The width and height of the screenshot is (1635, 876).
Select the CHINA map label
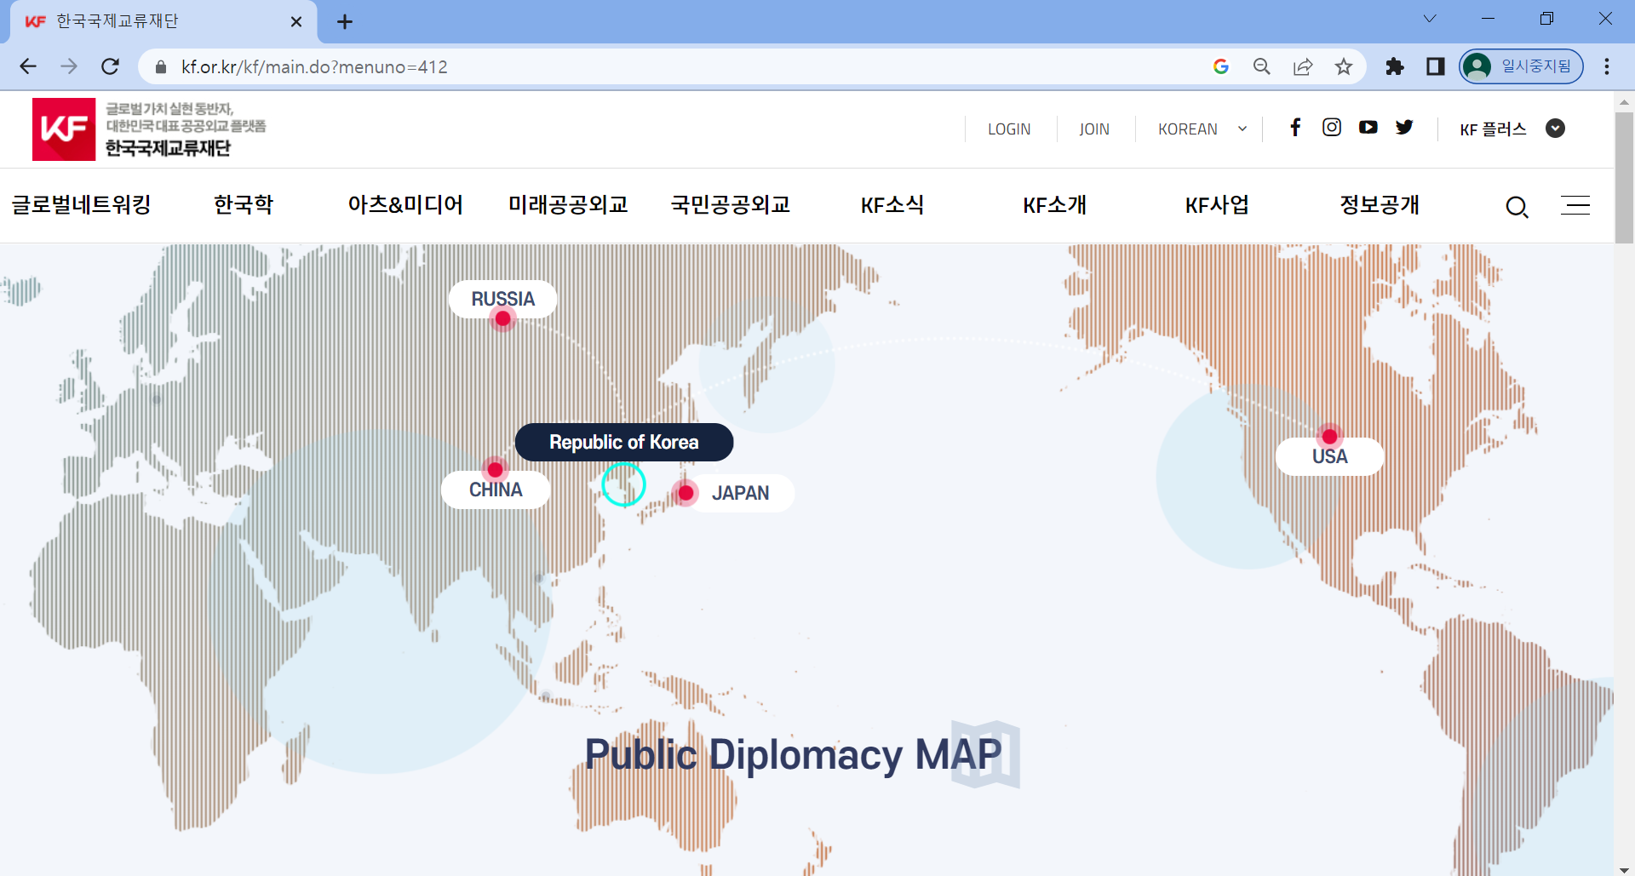pos(496,490)
